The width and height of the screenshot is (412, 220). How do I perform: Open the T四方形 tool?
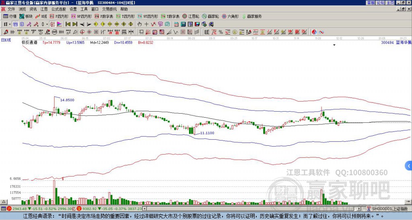pyautogui.click(x=126, y=16)
